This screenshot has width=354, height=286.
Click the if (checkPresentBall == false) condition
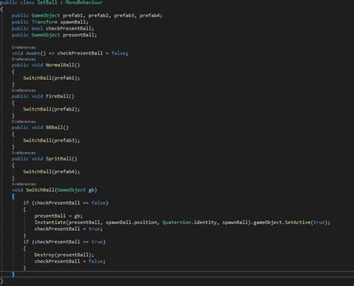[66, 203]
